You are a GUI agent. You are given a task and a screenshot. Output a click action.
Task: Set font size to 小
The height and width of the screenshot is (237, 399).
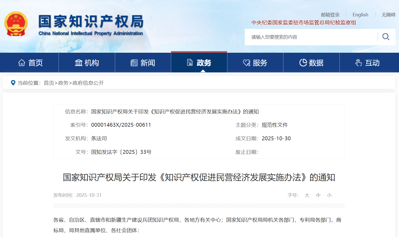pos(329,195)
